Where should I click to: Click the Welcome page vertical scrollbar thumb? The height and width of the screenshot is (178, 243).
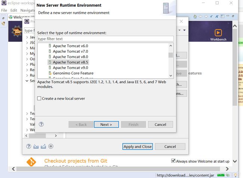coord(235,67)
